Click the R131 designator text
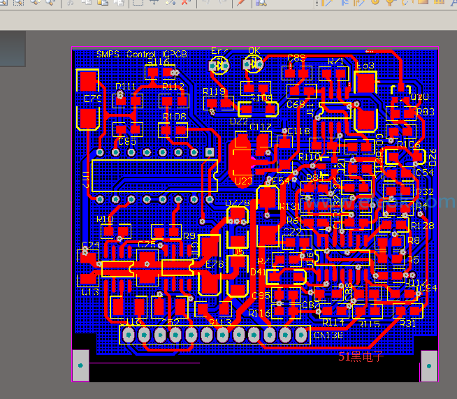This screenshot has width=457, height=399. click(x=290, y=207)
